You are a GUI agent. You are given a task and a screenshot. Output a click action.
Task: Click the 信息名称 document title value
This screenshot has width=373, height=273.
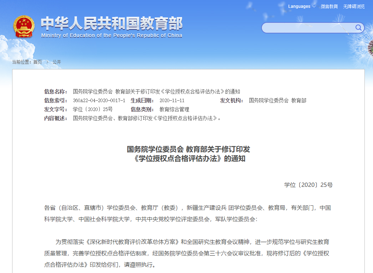coord(156,91)
